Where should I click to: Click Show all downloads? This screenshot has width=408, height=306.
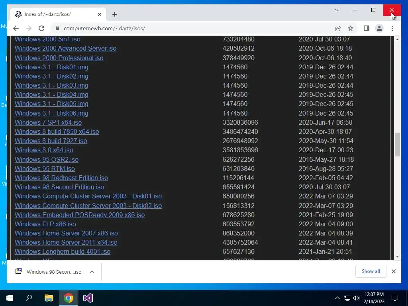click(371, 271)
